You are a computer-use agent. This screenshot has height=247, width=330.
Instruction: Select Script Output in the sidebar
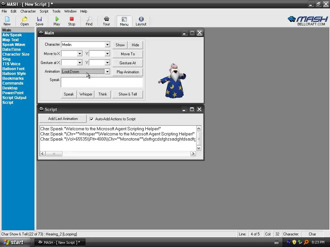coord(15,98)
